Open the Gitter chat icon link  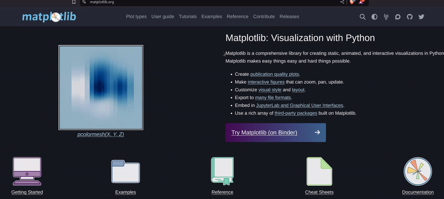point(386,17)
